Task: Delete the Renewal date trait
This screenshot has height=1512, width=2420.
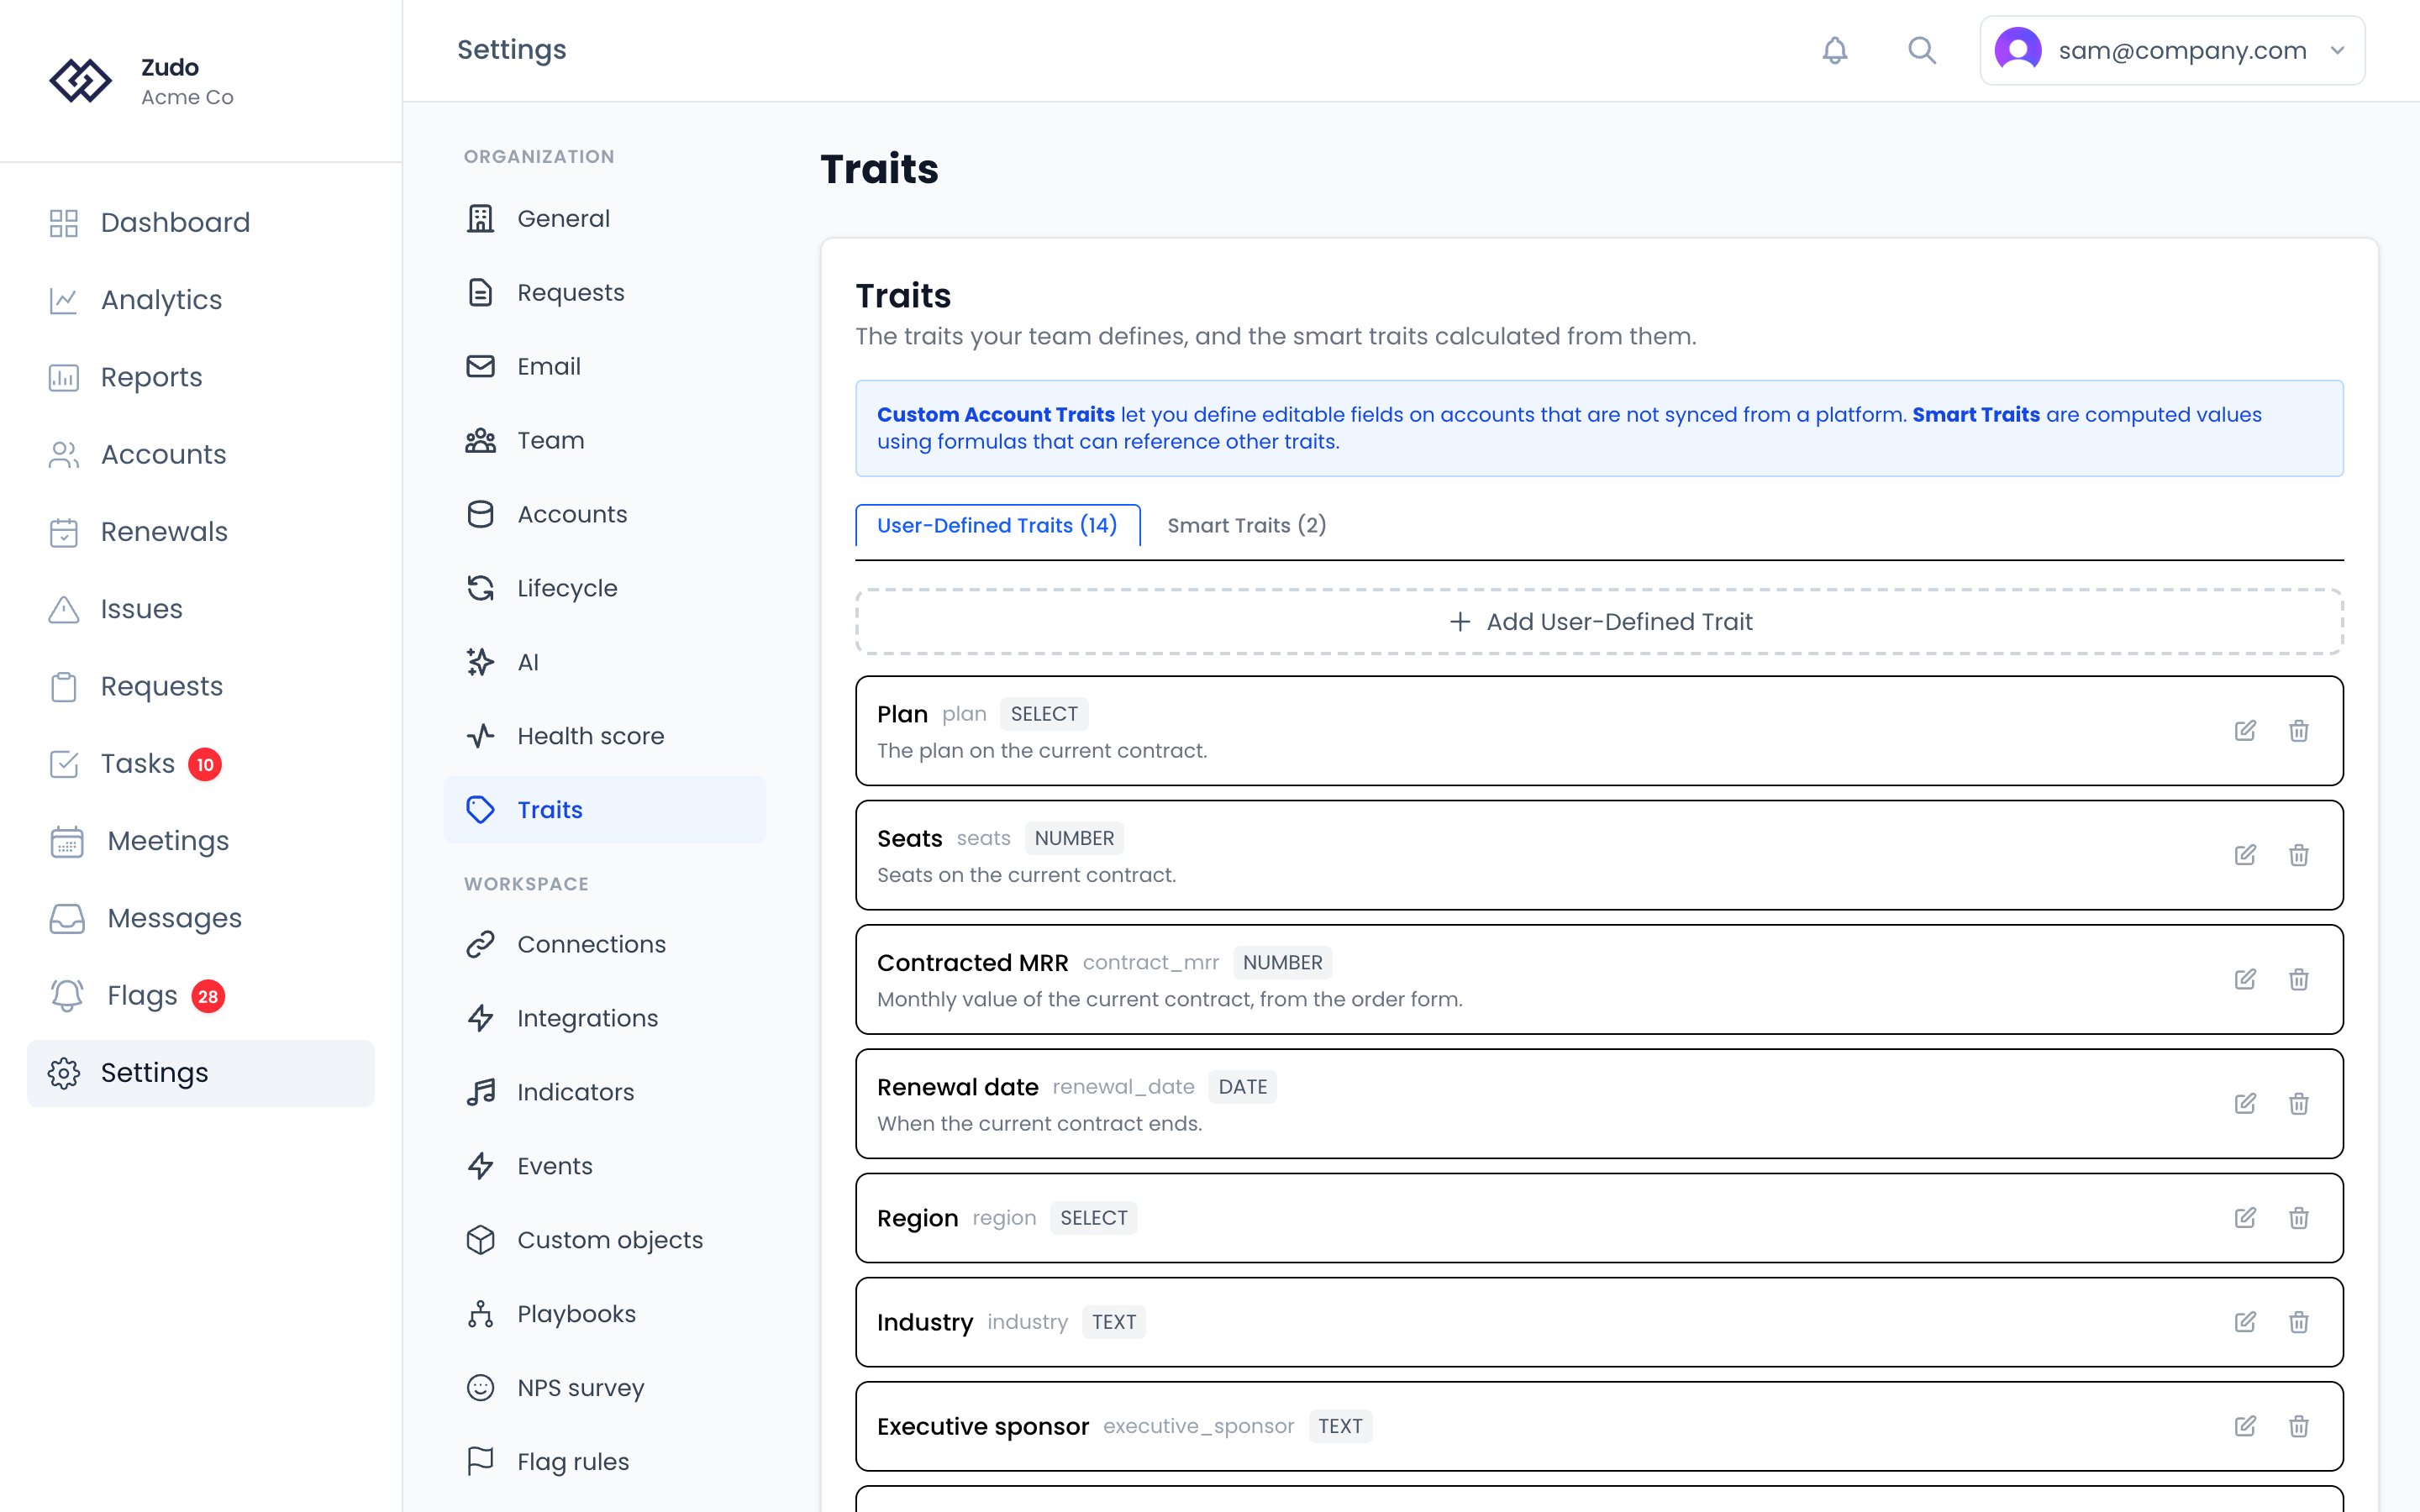Action: [x=2299, y=1104]
